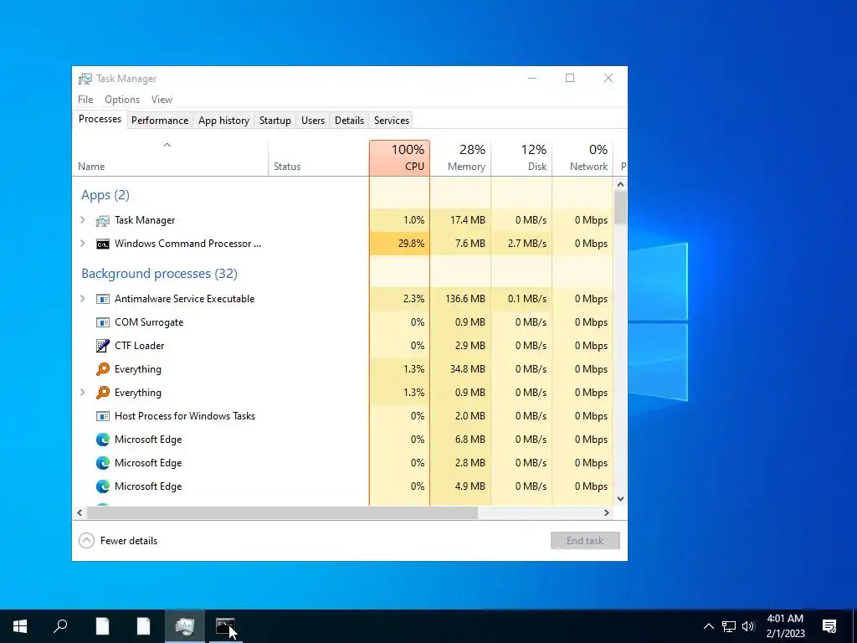Switch to the Users tab

pos(313,121)
